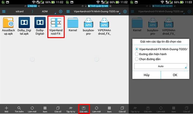The height and width of the screenshot is (114, 193).
Task: Select the bright ViPER4Android_FX_ APK file
Action: click(x=104, y=26)
